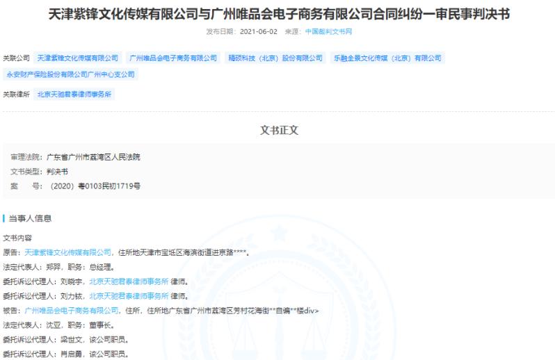Select the agent name 刘力铱
The height and width of the screenshot is (360, 555).
coord(71,296)
